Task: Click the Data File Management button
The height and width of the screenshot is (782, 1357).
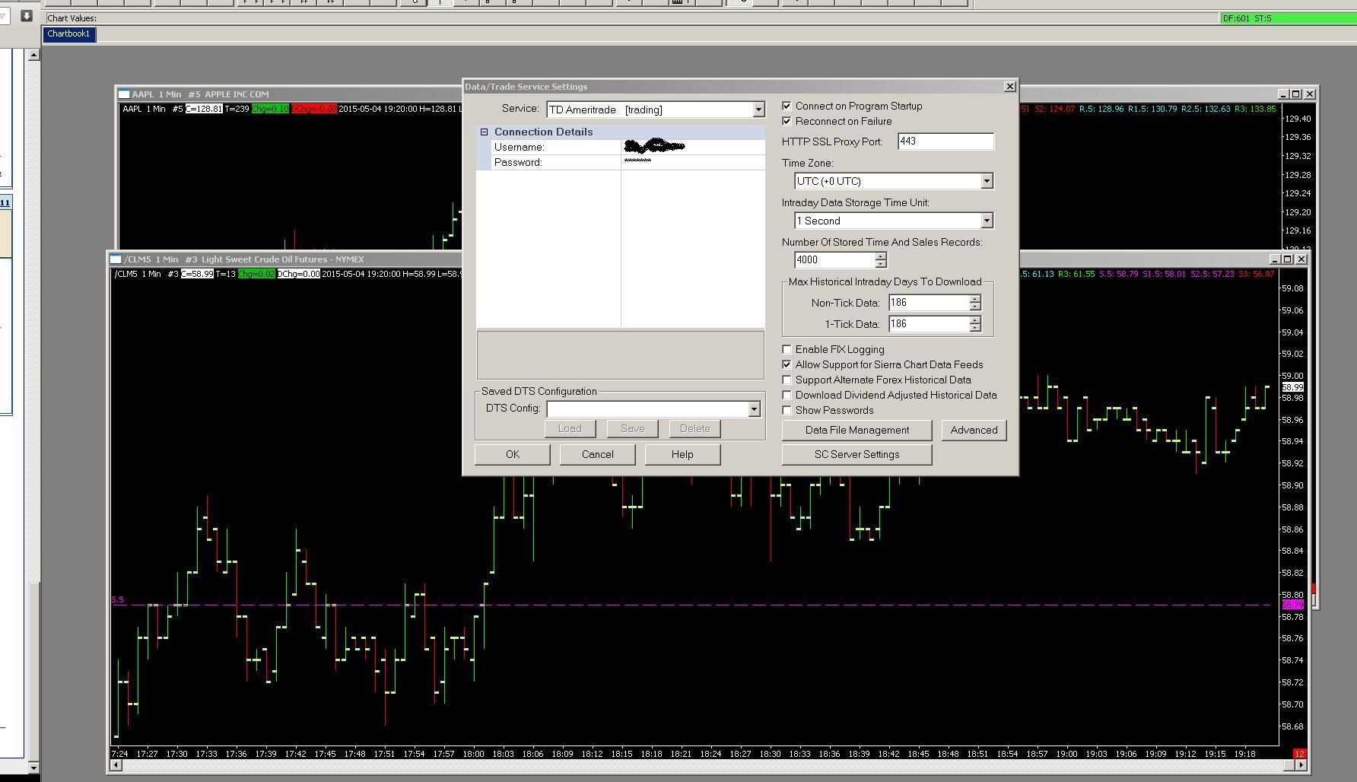Action: (856, 431)
